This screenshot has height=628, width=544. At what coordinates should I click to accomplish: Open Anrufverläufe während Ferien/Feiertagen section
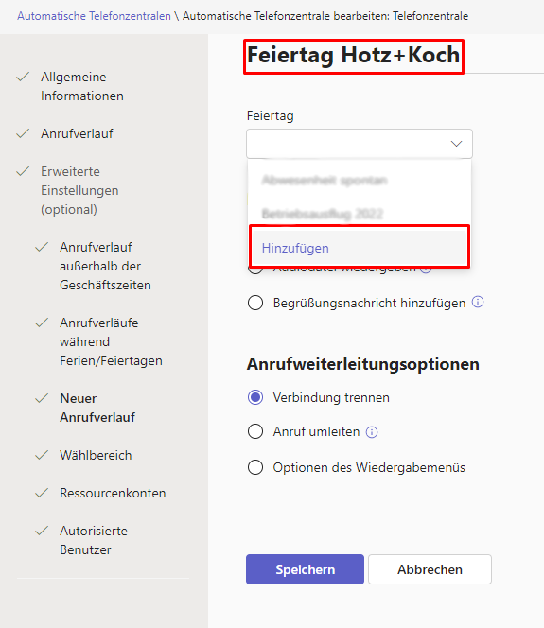[111, 341]
